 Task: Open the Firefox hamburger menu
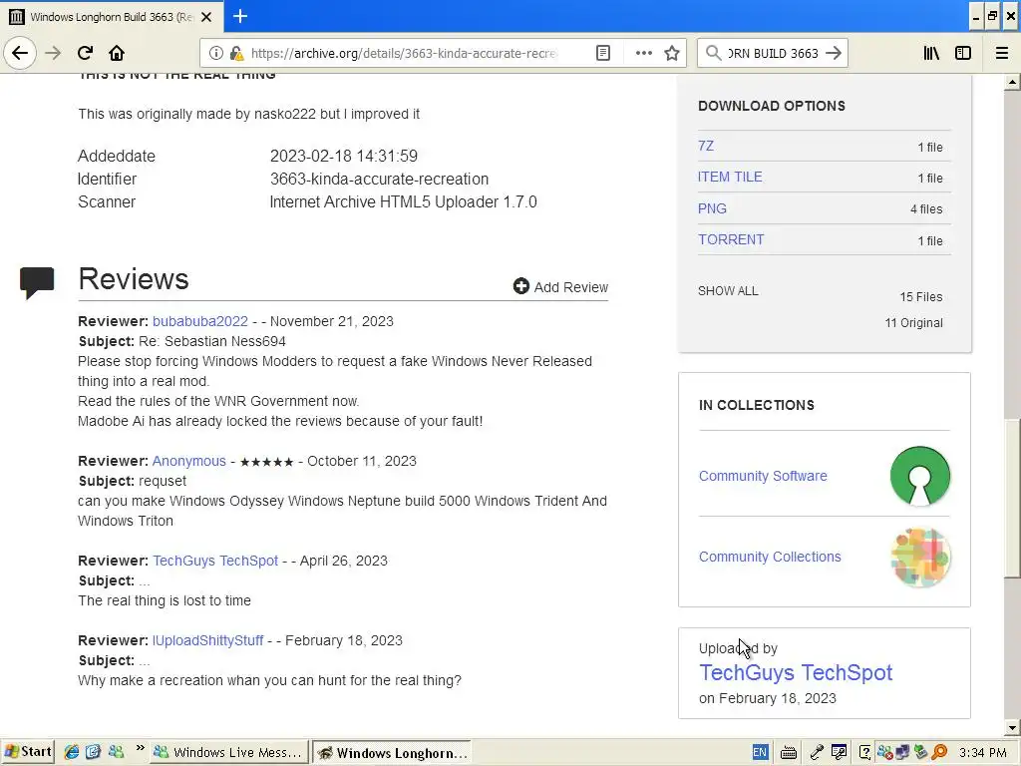tap(1002, 53)
